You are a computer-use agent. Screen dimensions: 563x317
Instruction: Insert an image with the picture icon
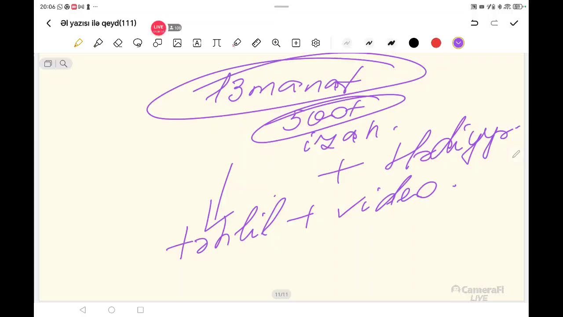177,43
